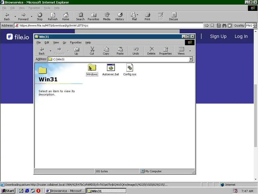
Task: Launch Opera from quick launch
Action: click(38, 191)
